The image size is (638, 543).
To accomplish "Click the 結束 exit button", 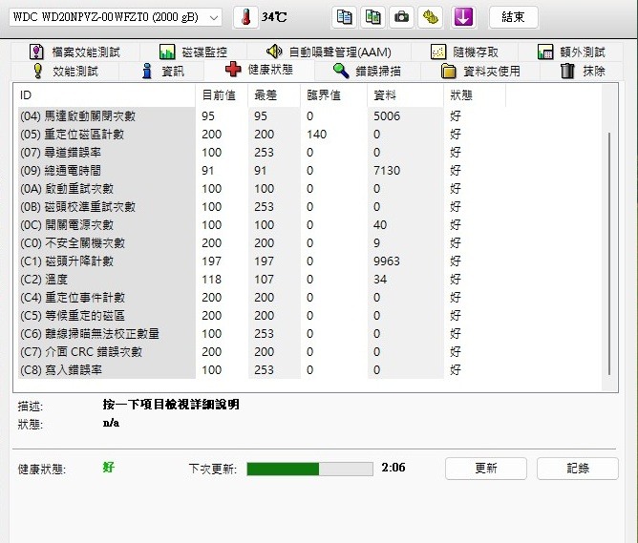I will 514,17.
